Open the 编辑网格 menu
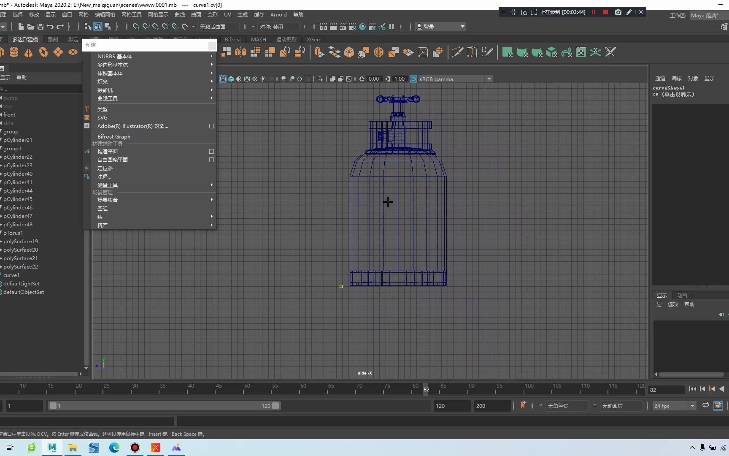729x456 pixels. click(x=105, y=14)
